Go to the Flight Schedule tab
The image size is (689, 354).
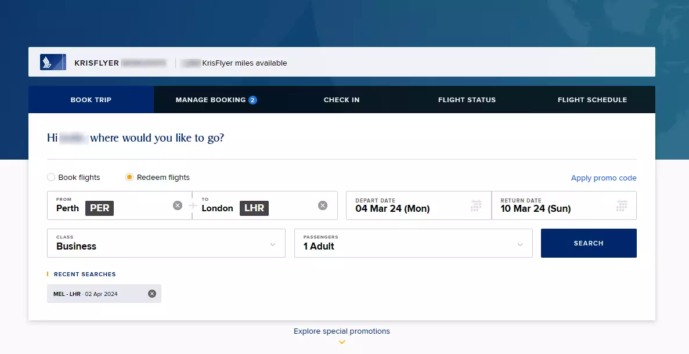[592, 100]
